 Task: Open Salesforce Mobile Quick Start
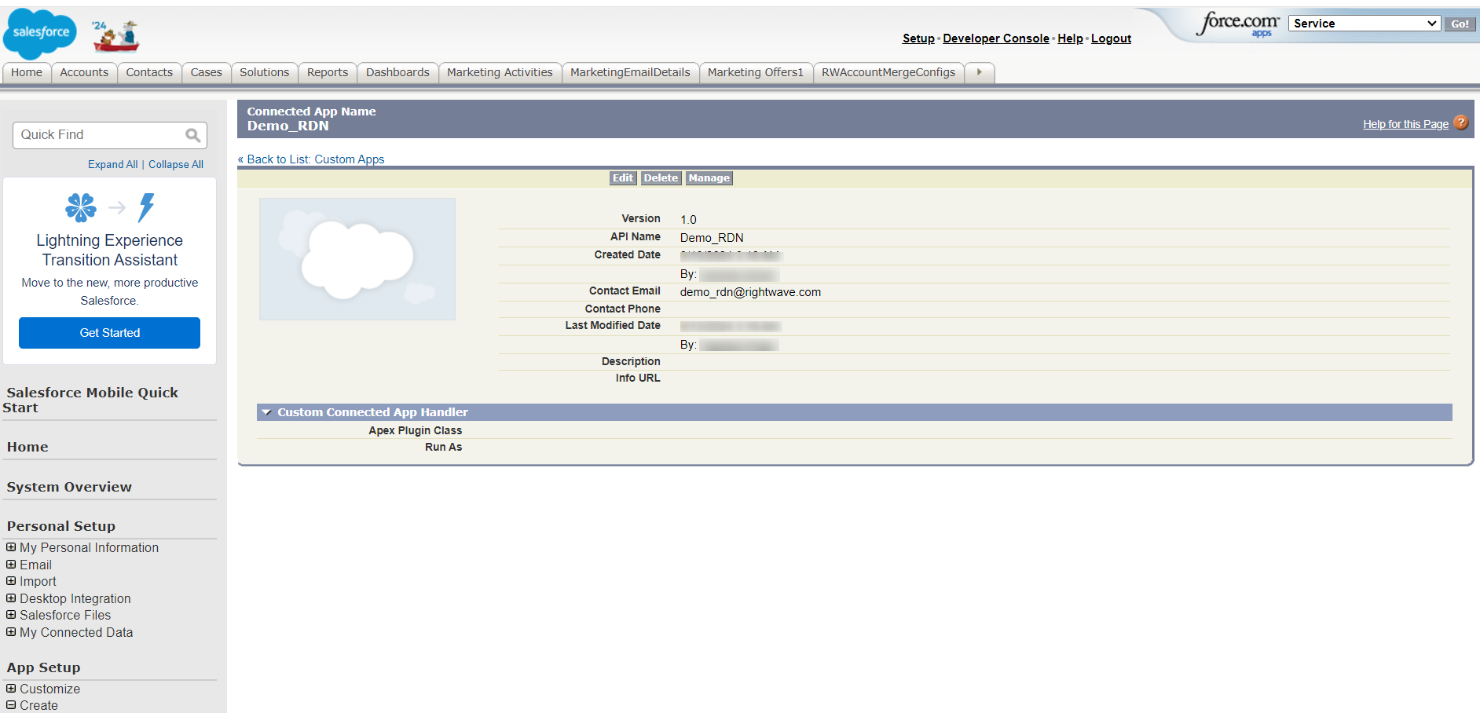click(x=91, y=400)
